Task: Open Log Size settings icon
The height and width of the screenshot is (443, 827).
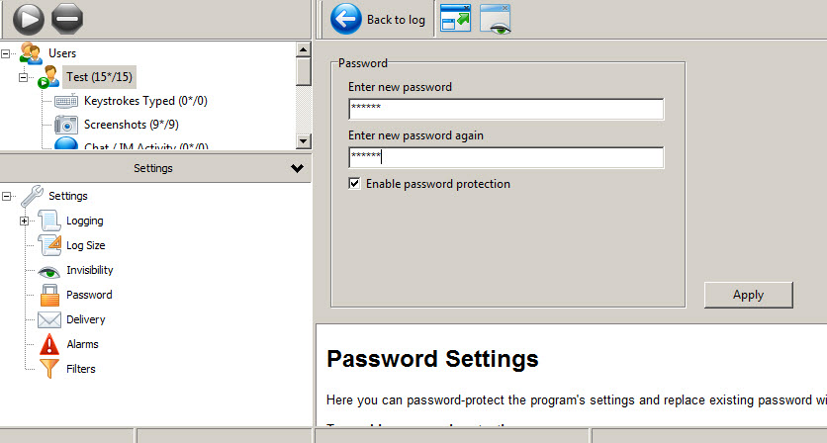Action: pyautogui.click(x=49, y=245)
